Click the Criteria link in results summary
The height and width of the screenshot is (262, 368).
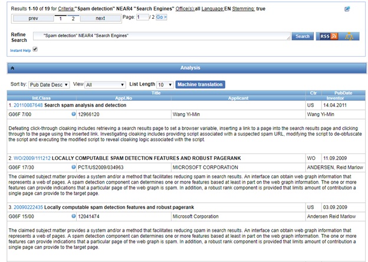[66, 9]
